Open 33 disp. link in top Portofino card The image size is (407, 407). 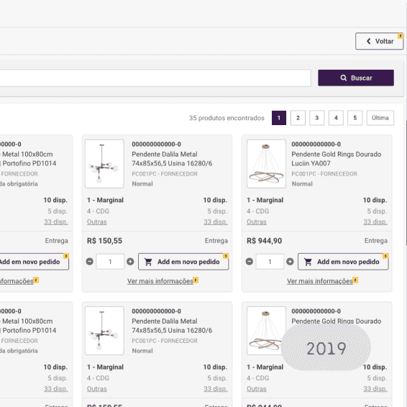56,222
